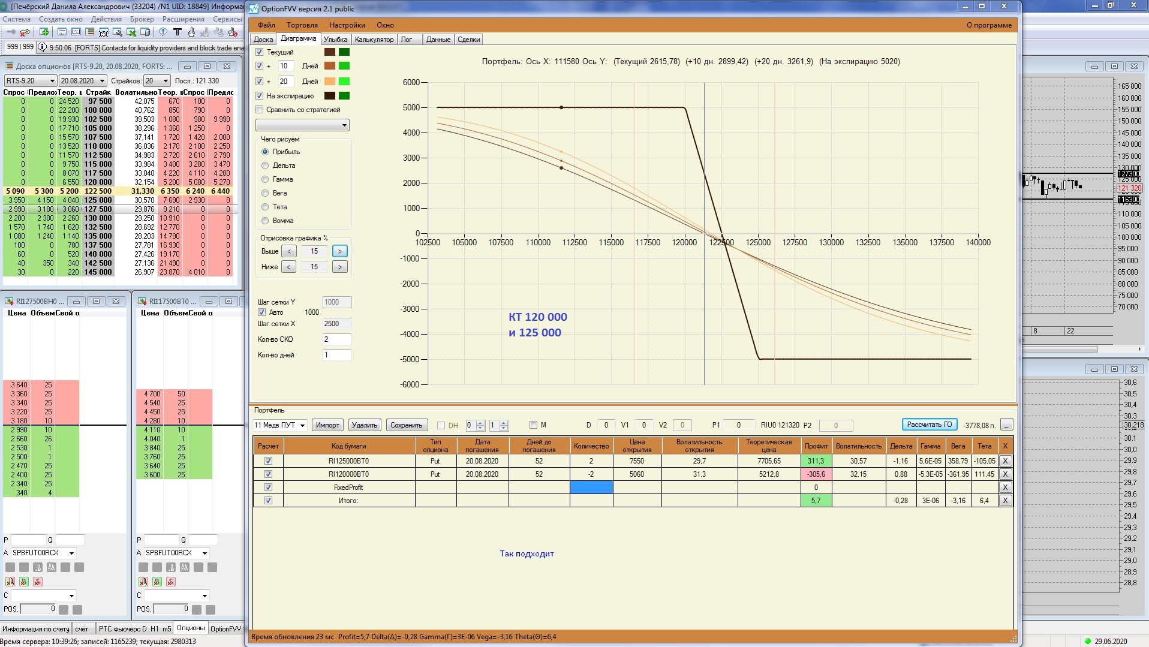Click the wrench settings window icon
Screen dimensions: 1149x647
pos(118,32)
